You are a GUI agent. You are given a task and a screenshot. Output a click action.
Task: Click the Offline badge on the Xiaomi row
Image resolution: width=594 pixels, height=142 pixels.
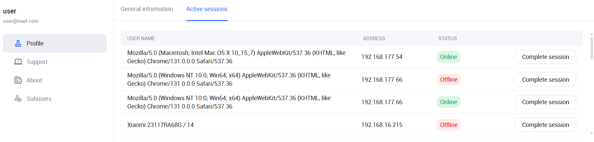tap(448, 125)
